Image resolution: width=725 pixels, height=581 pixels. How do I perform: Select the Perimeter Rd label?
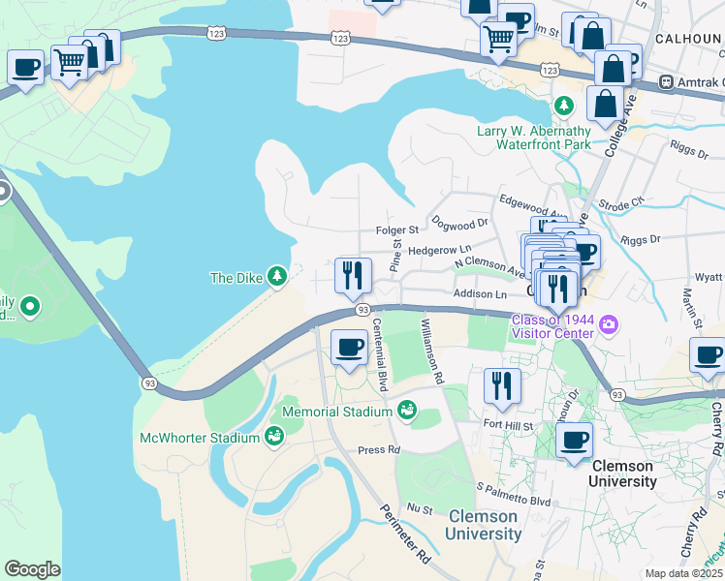coord(405,534)
